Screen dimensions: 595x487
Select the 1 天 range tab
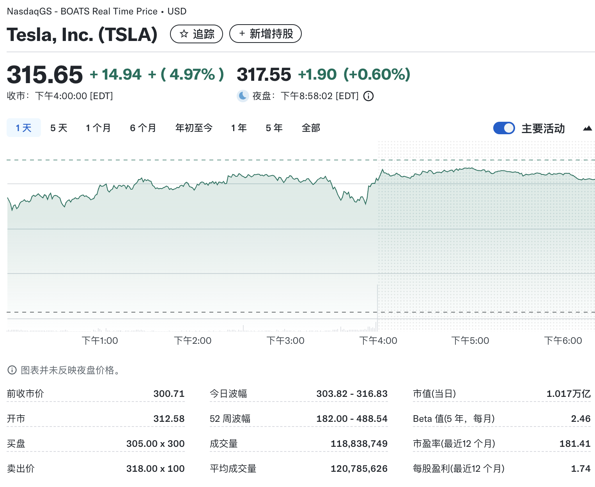tap(24, 128)
